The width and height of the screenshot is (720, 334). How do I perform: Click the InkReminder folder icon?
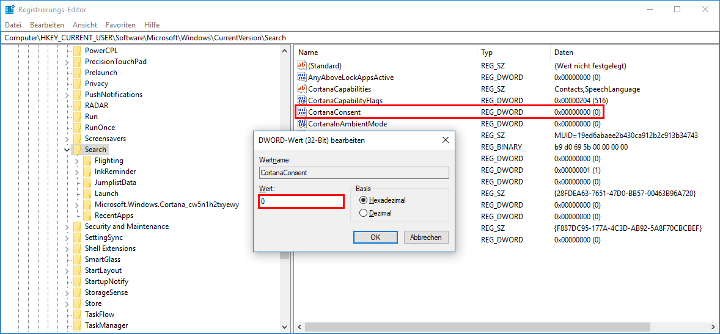point(87,172)
